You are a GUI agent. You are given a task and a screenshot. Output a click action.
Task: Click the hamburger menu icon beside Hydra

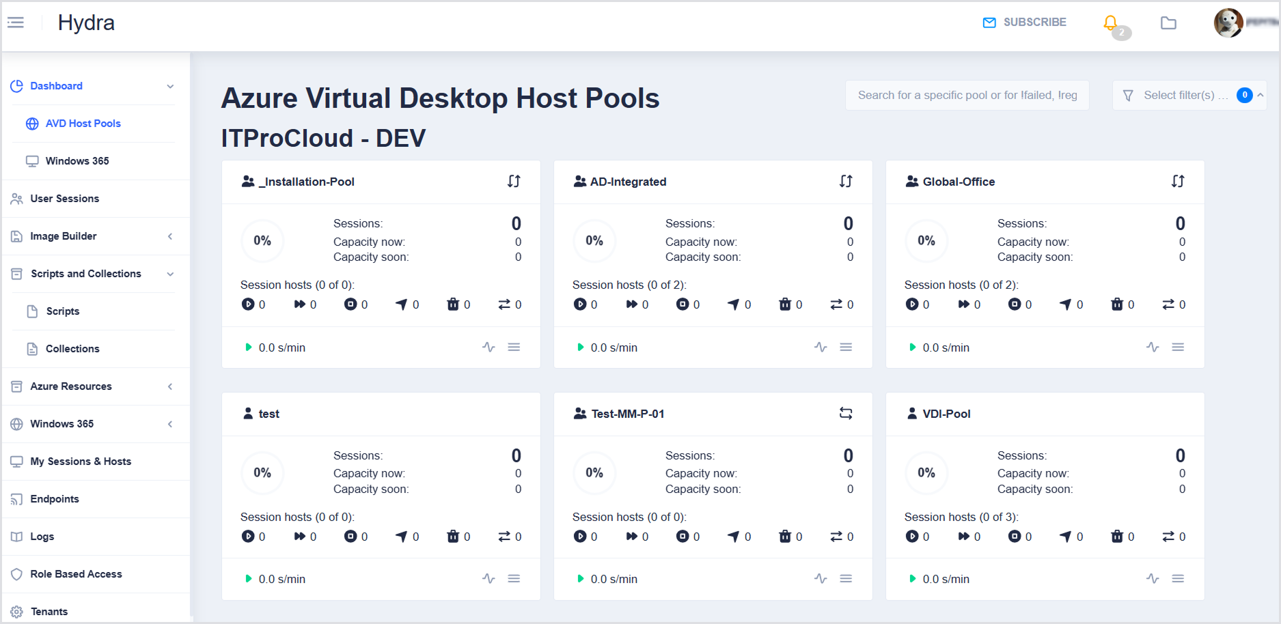(x=16, y=23)
